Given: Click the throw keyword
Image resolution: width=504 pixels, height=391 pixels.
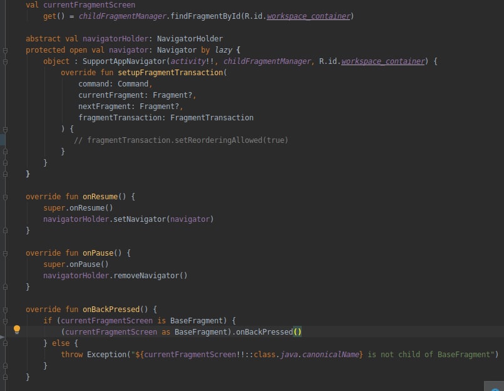Looking at the screenshot, I should (x=71, y=354).
